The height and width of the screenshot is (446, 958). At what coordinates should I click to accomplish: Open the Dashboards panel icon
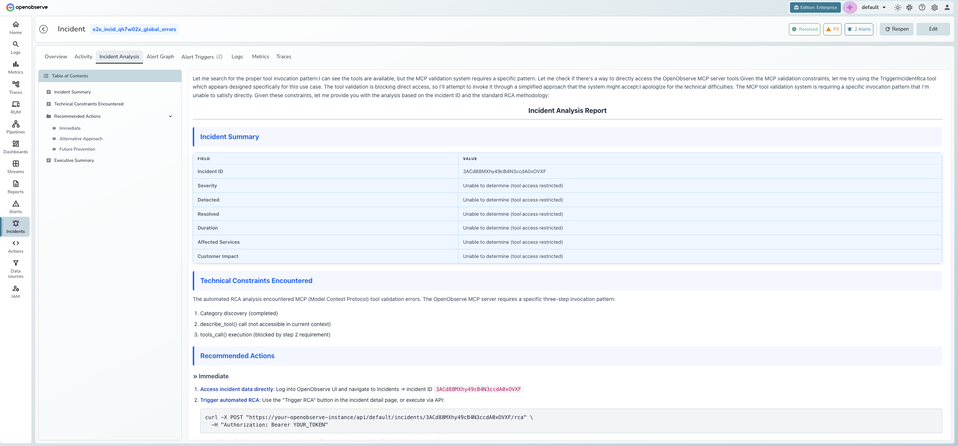pos(15,147)
